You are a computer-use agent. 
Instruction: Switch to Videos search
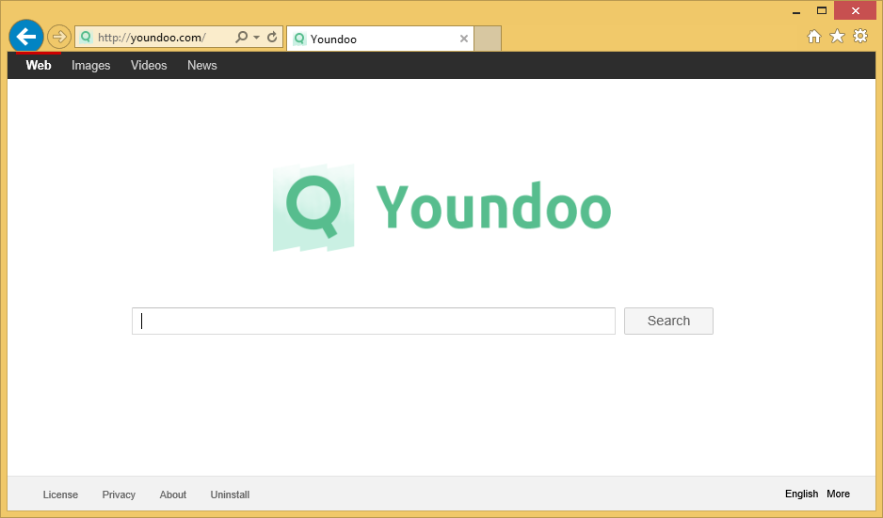point(149,65)
